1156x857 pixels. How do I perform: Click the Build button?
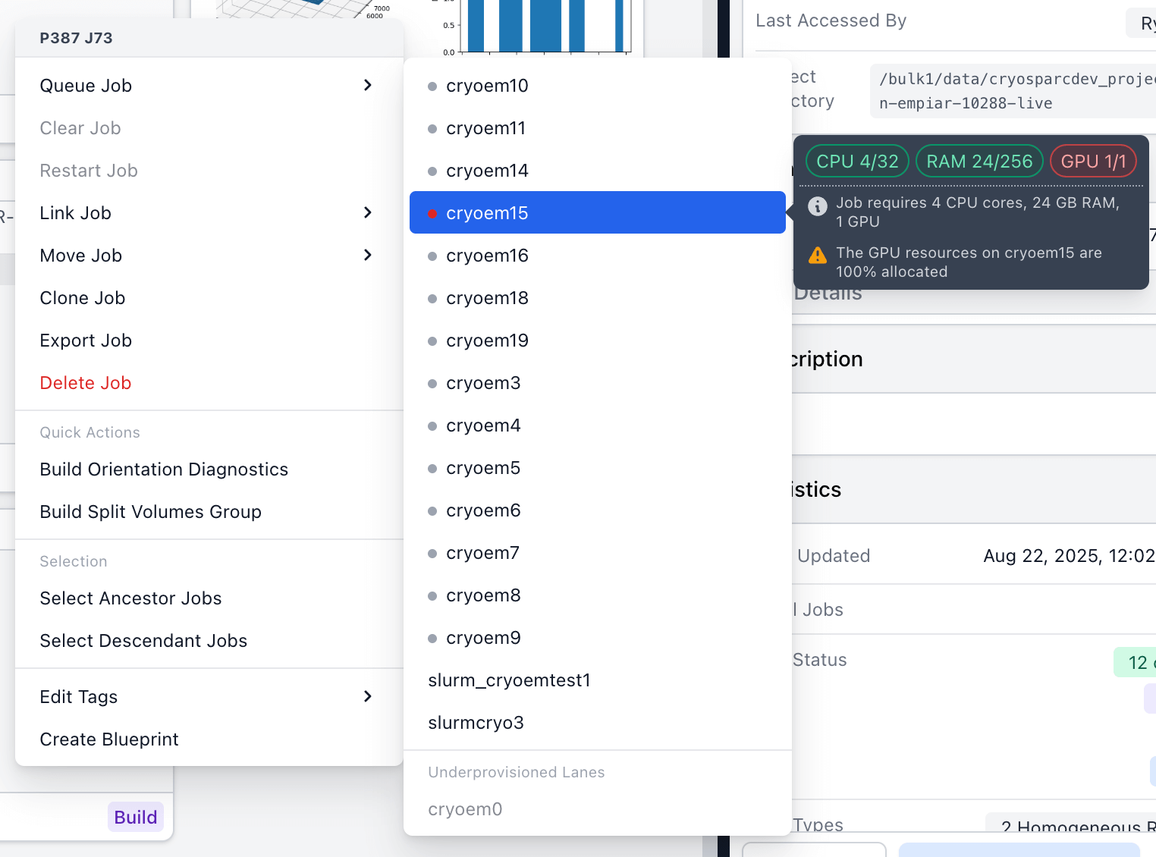click(136, 817)
